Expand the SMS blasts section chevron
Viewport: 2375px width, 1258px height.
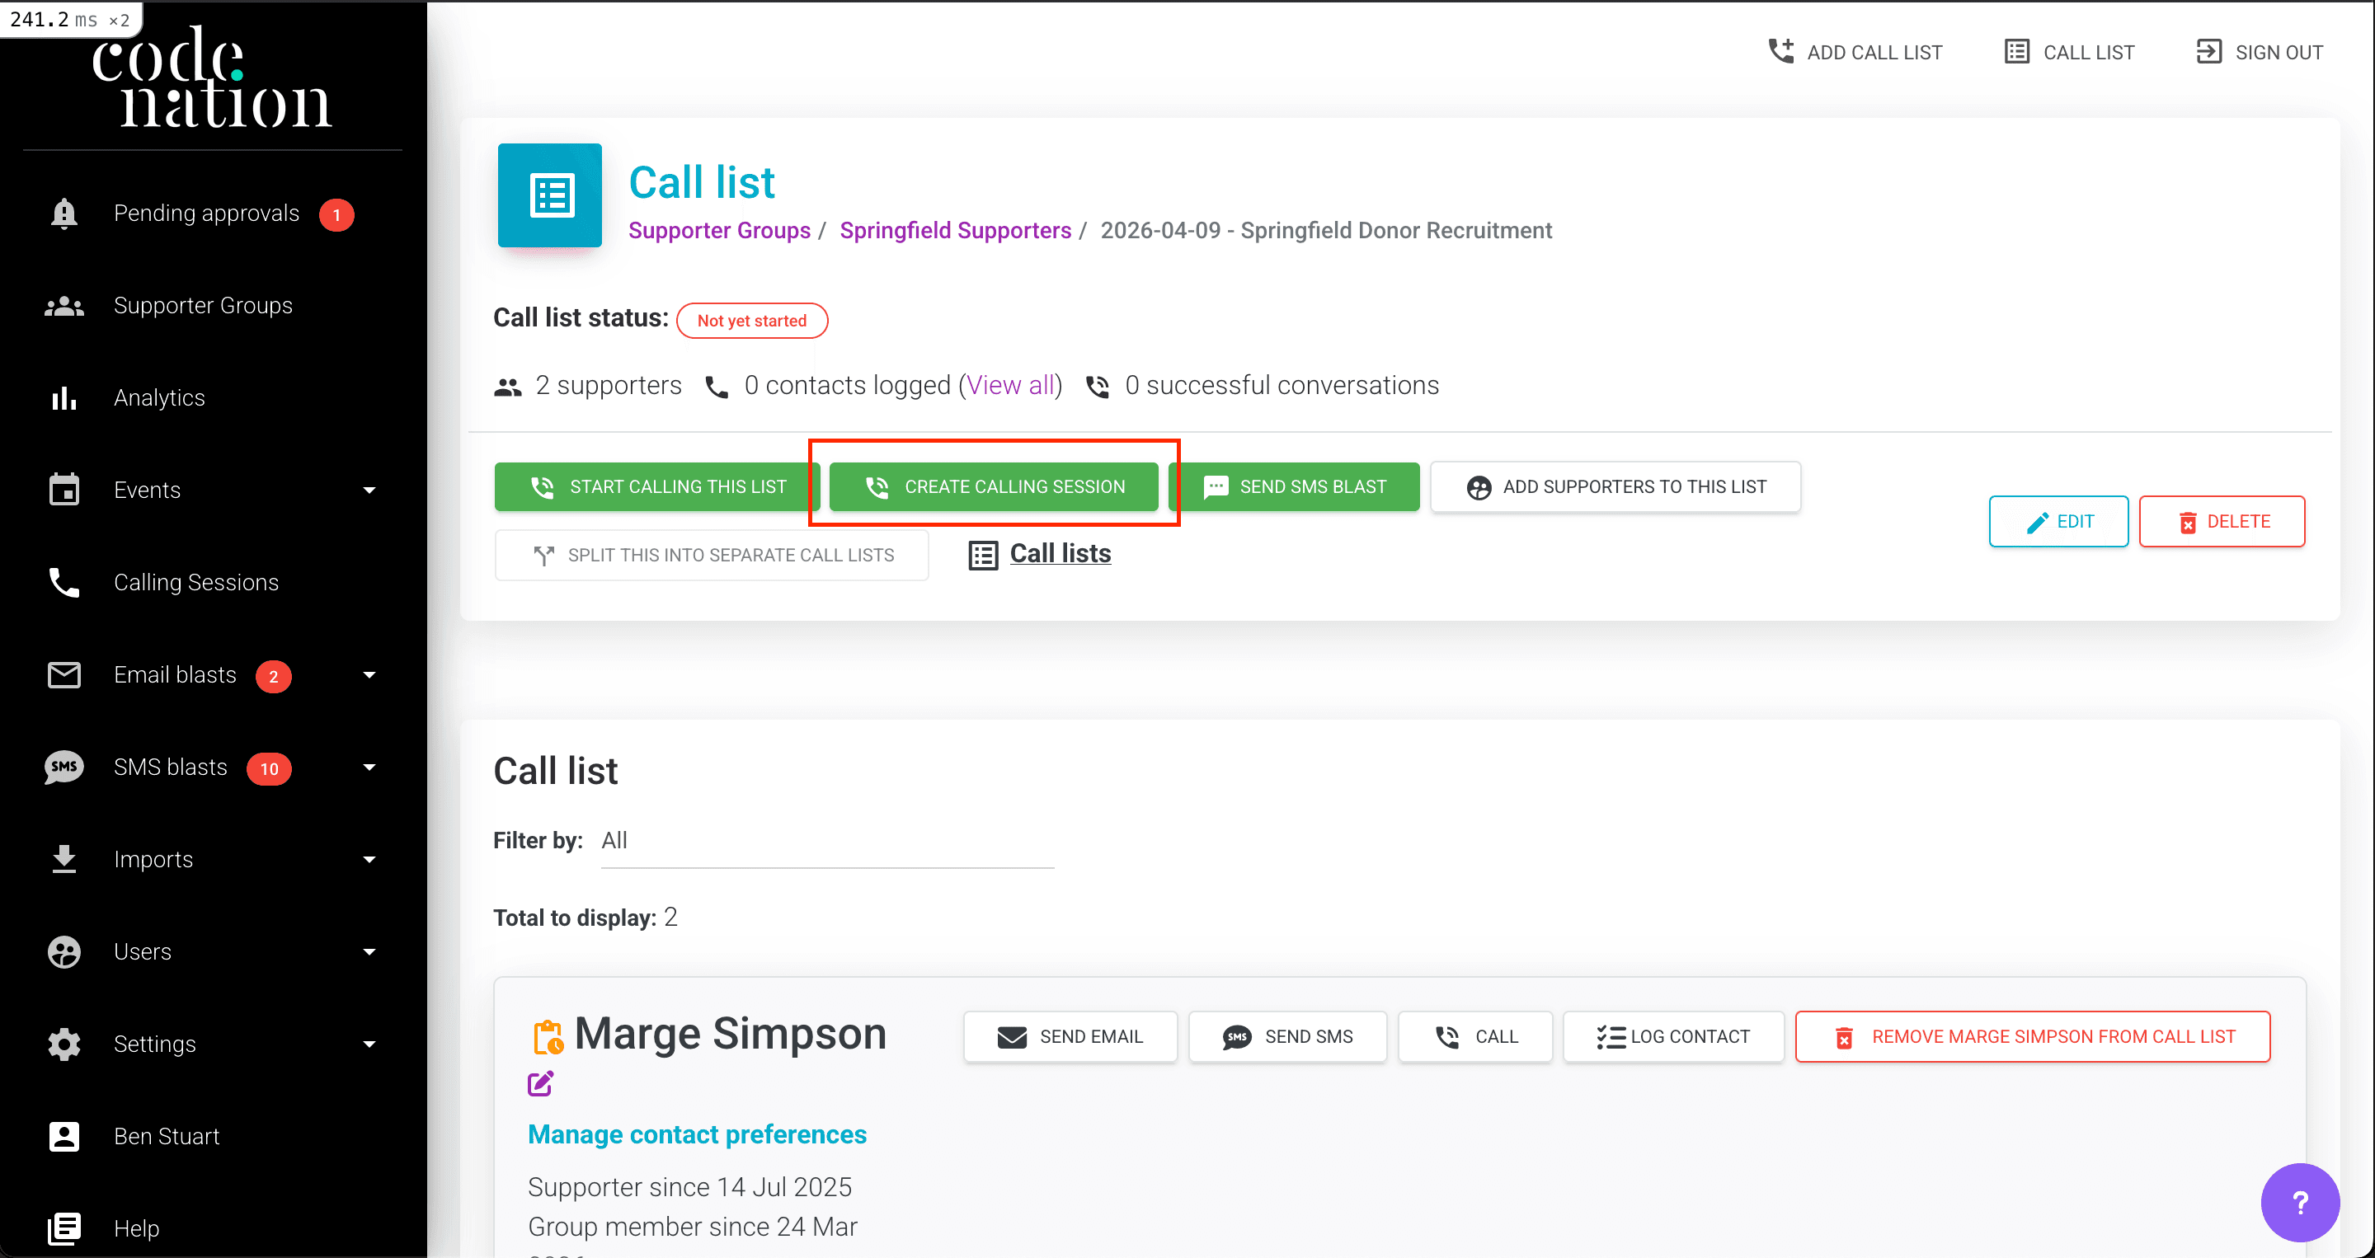point(369,766)
